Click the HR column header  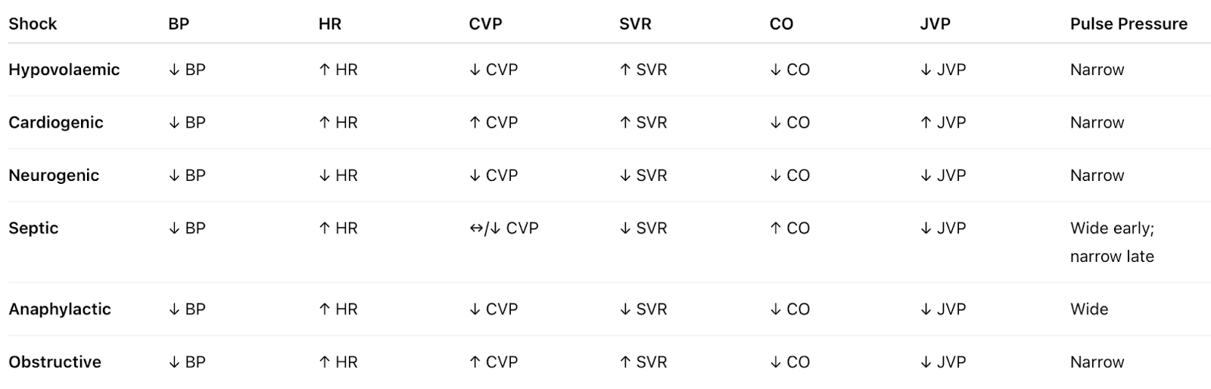tap(330, 23)
